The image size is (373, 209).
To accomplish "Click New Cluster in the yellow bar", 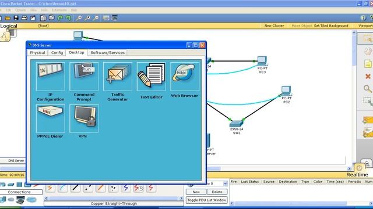I will (x=275, y=26).
